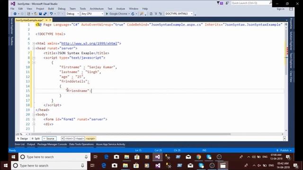Viewport: 303px width, 170px height.
Task: Click the Navigate Backward toolbar icon
Action: pyautogui.click(x=15, y=14)
